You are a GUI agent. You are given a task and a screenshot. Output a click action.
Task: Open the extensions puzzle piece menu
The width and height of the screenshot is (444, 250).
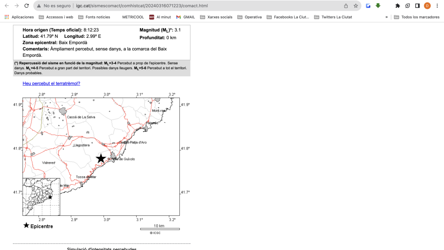(398, 6)
